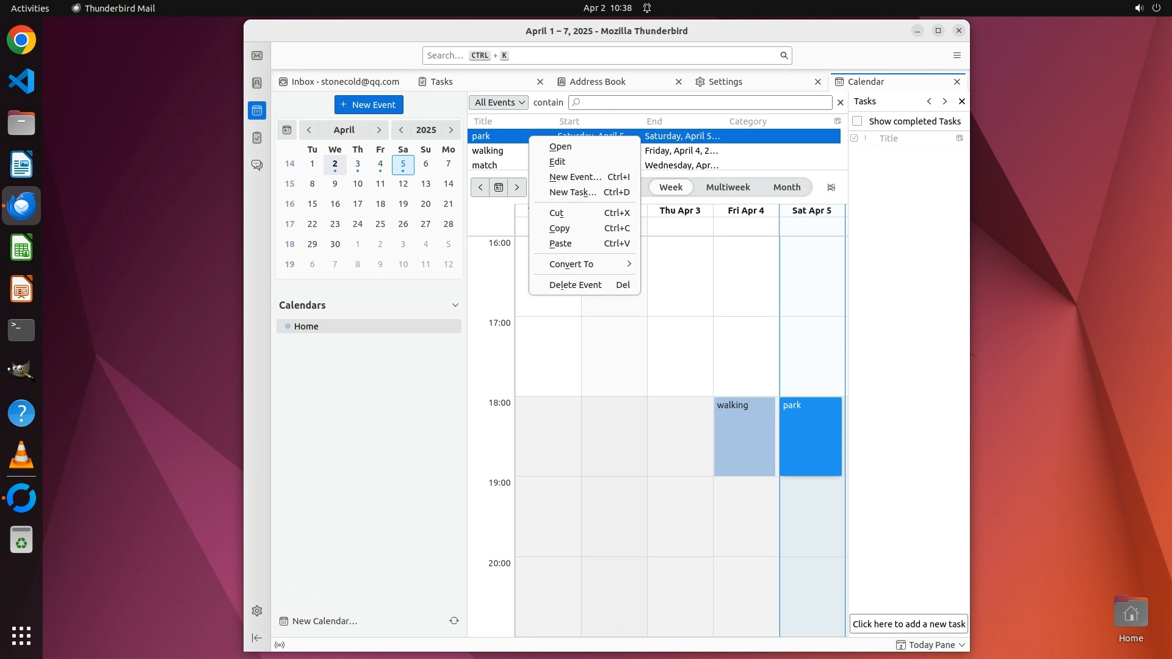Enable Show completed Tasks checkbox
Viewport: 1172px width, 659px height.
858,121
